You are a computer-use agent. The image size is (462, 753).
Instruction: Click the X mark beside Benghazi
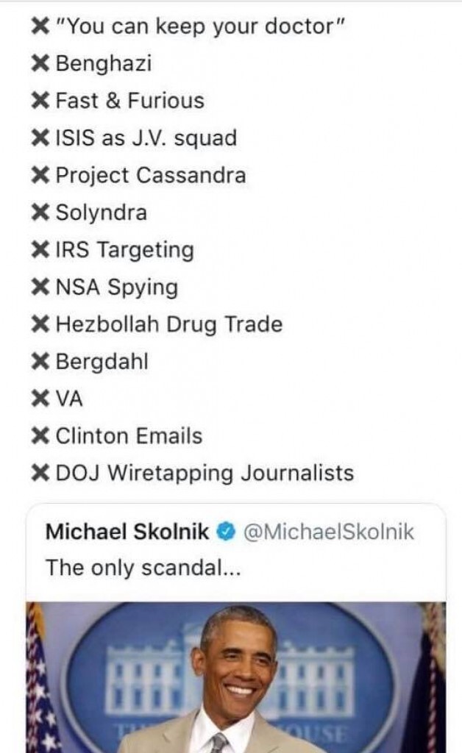(40, 64)
